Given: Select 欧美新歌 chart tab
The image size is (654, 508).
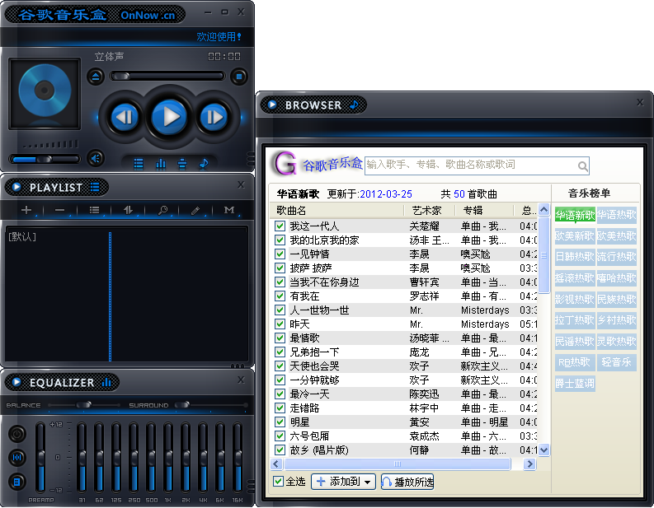Looking at the screenshot, I should [x=575, y=236].
